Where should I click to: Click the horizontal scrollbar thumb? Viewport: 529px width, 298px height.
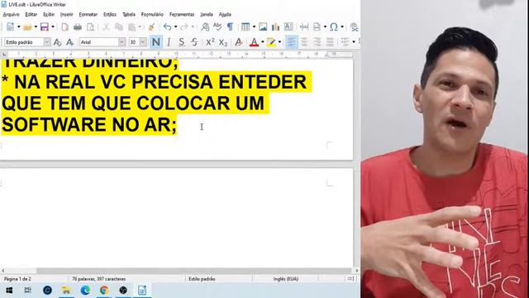tap(194, 271)
